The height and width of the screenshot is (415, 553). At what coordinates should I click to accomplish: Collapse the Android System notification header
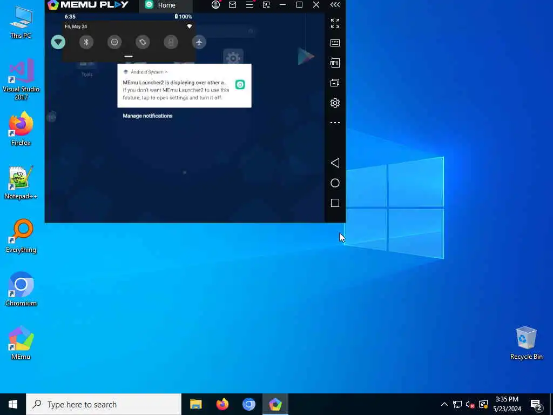click(x=146, y=72)
